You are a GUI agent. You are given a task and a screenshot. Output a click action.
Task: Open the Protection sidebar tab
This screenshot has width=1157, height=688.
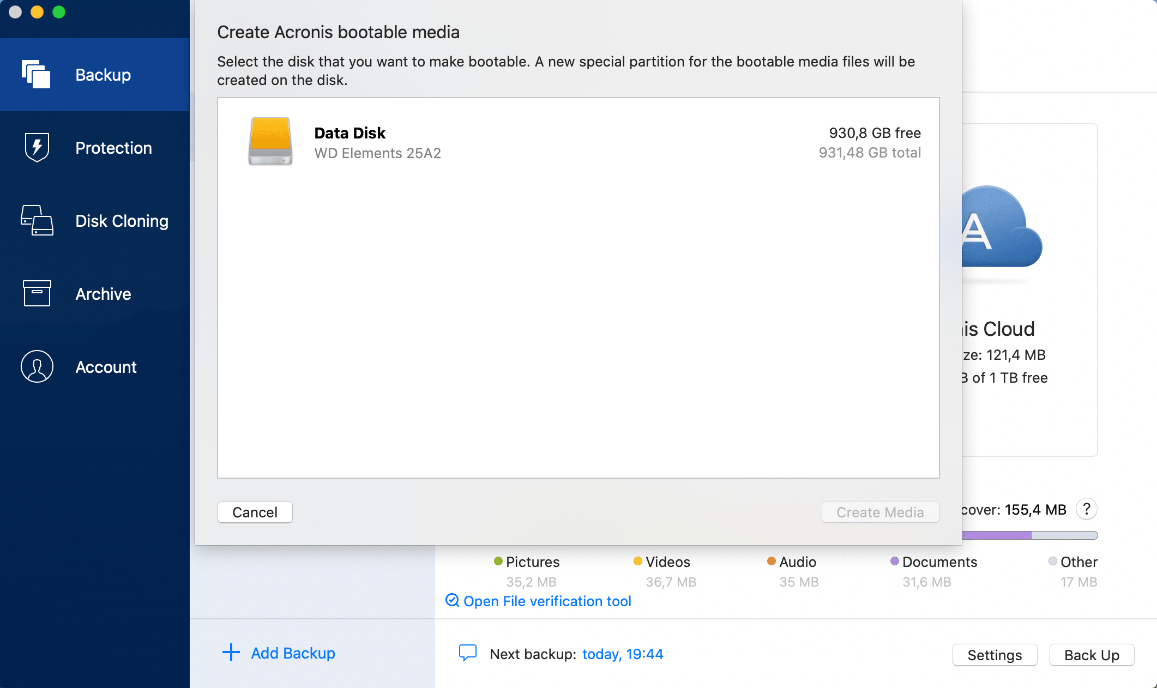pos(113,148)
